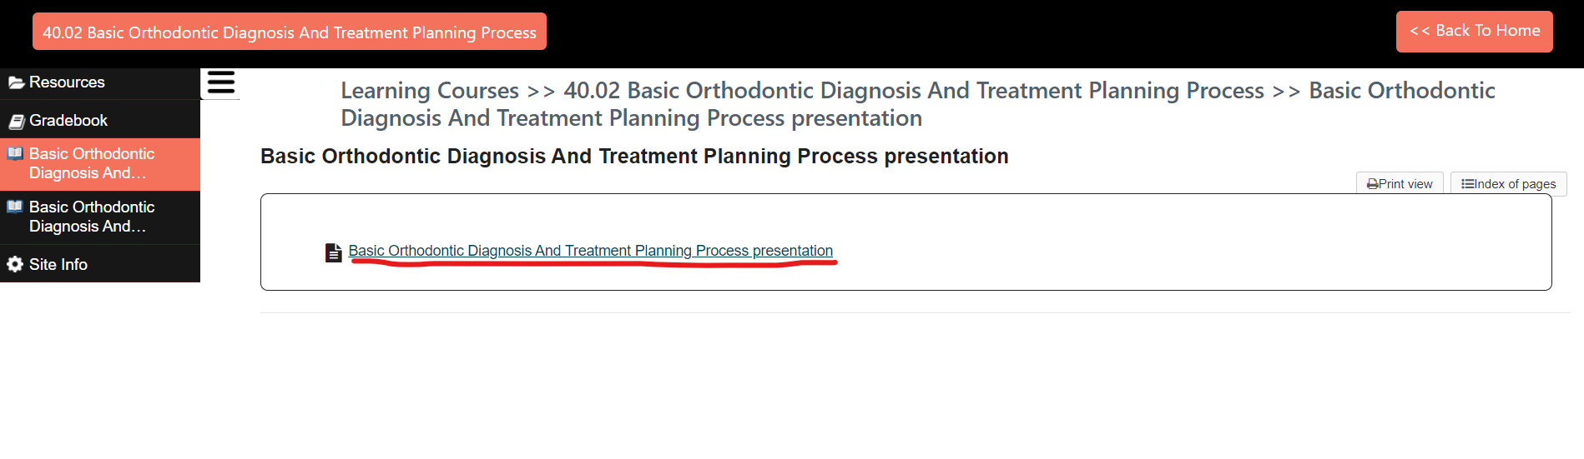Click the printer icon in Print view
The height and width of the screenshot is (459, 1584).
[x=1372, y=184]
